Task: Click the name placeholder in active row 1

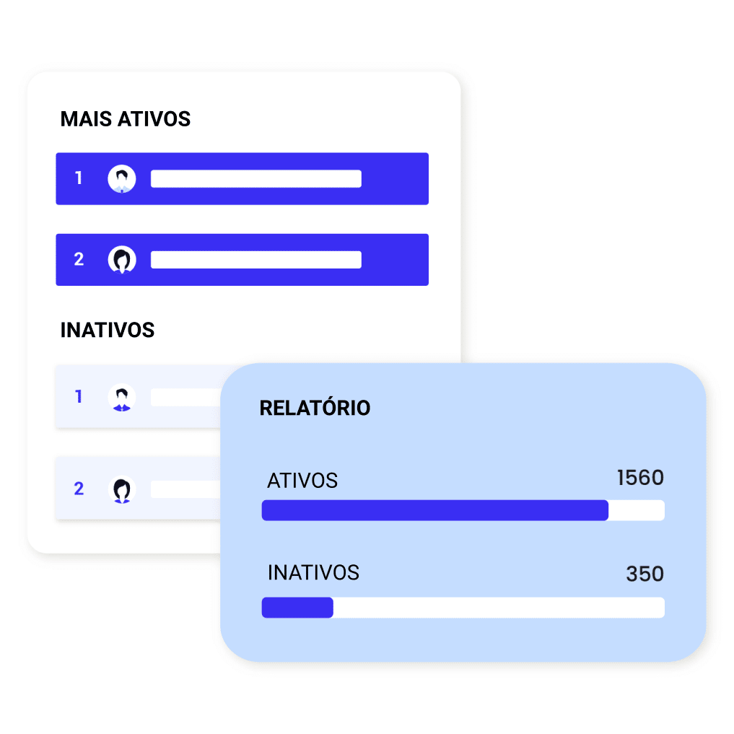Action: coord(256,179)
